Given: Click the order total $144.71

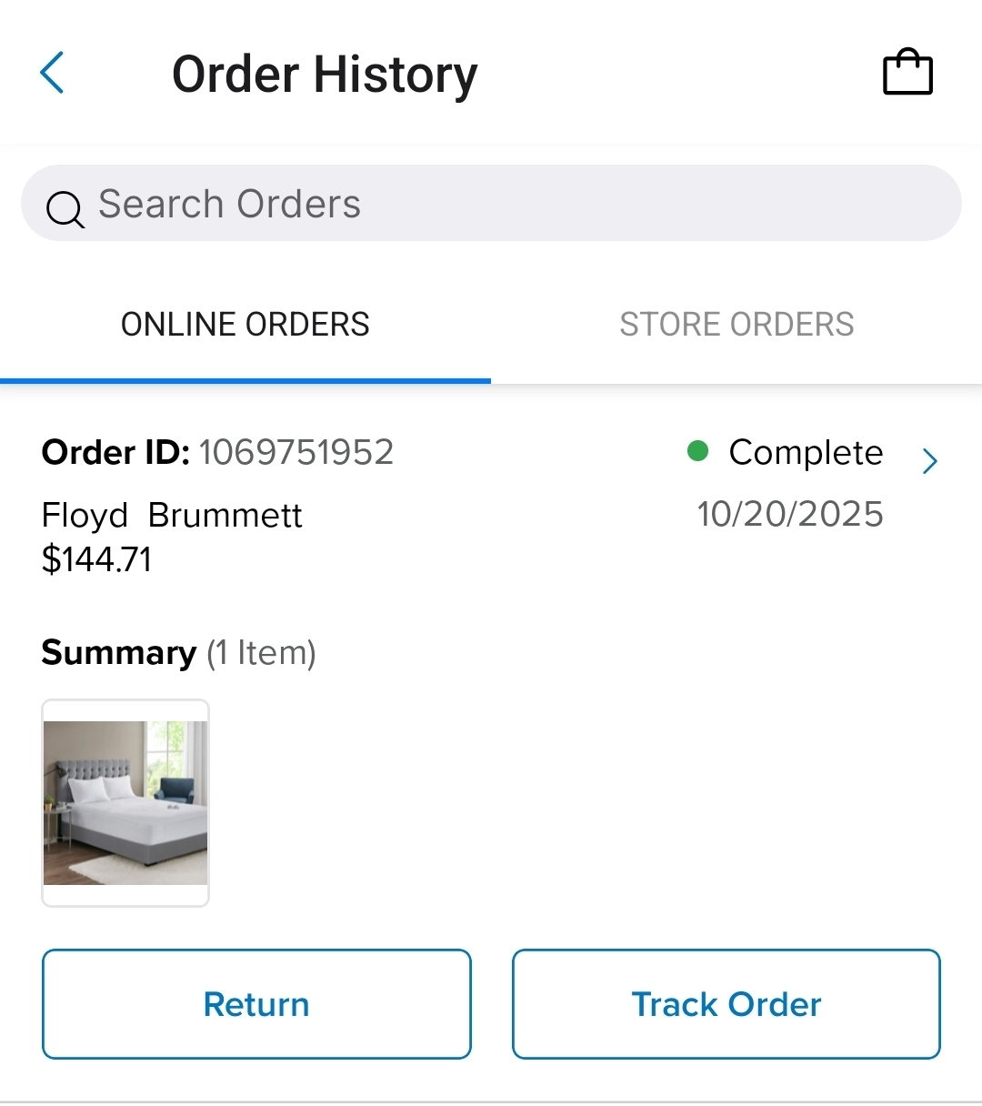Looking at the screenshot, I should [x=96, y=559].
